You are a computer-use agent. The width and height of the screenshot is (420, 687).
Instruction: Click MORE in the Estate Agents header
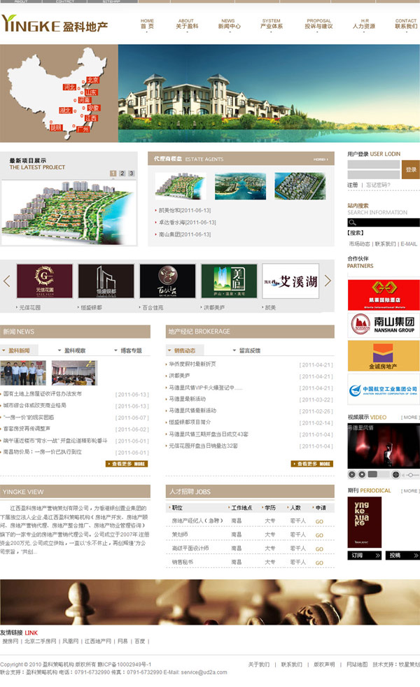coord(321,160)
